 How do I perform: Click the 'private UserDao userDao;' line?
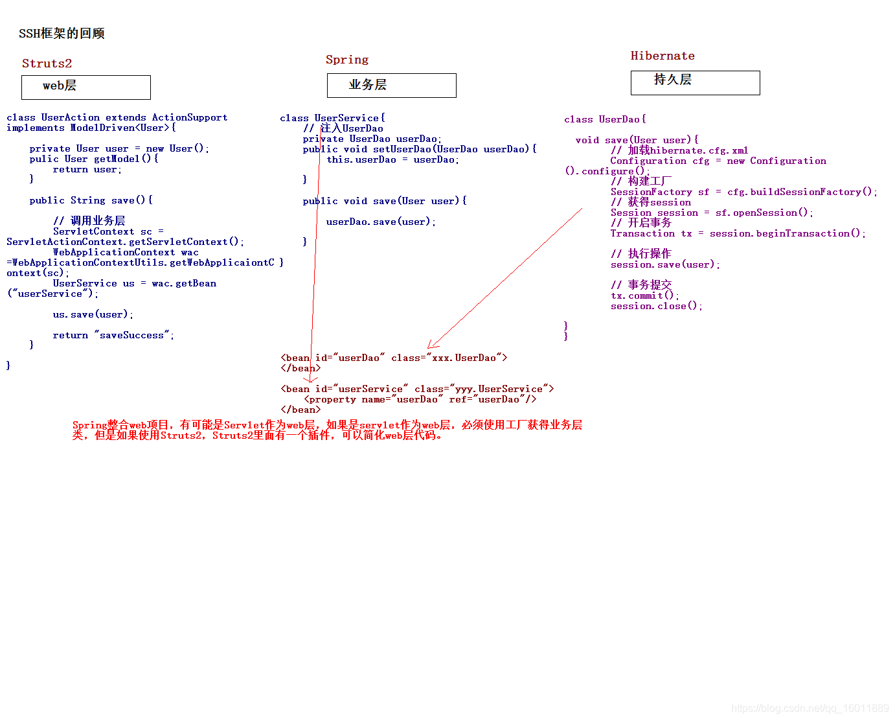coord(372,139)
